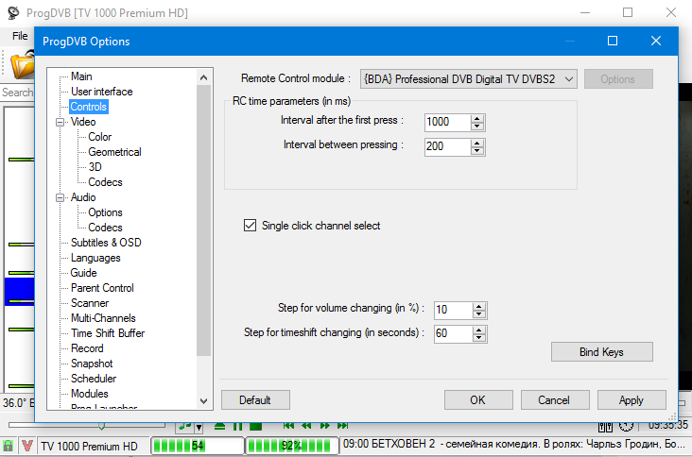Viewport: 692px width, 457px height.
Task: Click the green pause playback button
Action: pos(237,428)
